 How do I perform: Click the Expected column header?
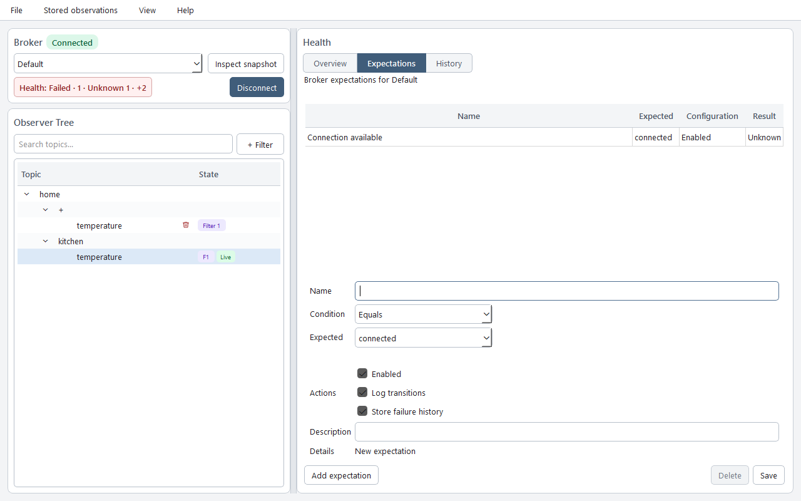coord(656,116)
